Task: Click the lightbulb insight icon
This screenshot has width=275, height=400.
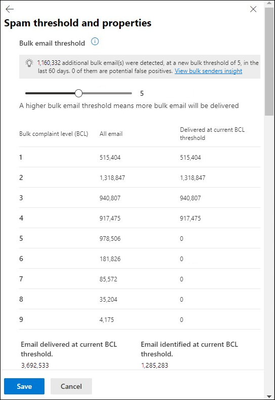Action: tap(29, 62)
